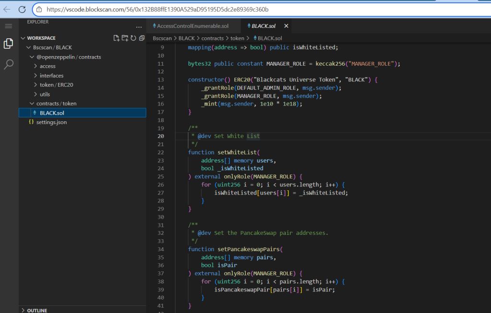Refresh the Explorer file tree
Viewport: 491px width, 313px height.
click(x=133, y=38)
